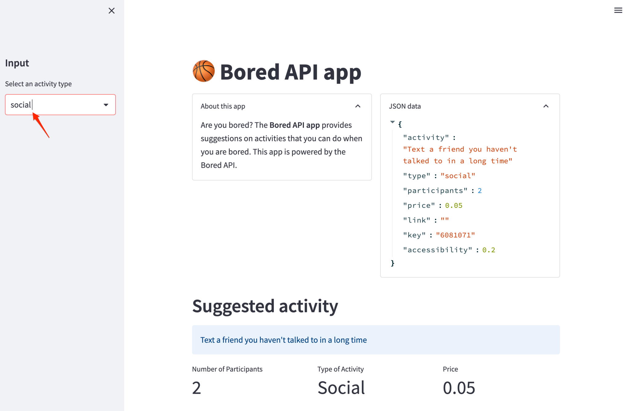The width and height of the screenshot is (630, 411).
Task: Click into the activity type select box
Action: [x=55, y=105]
